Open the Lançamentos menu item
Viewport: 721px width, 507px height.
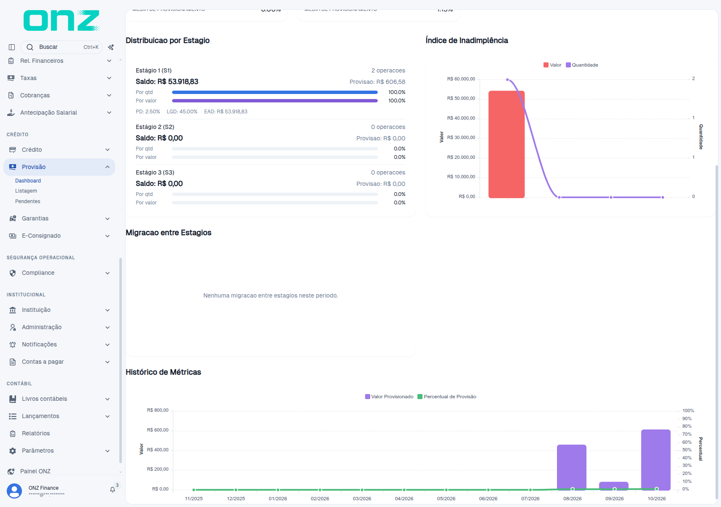tap(59, 416)
